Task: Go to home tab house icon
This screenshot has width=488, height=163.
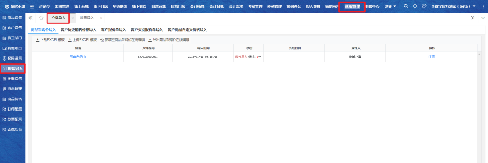Action: click(42, 18)
